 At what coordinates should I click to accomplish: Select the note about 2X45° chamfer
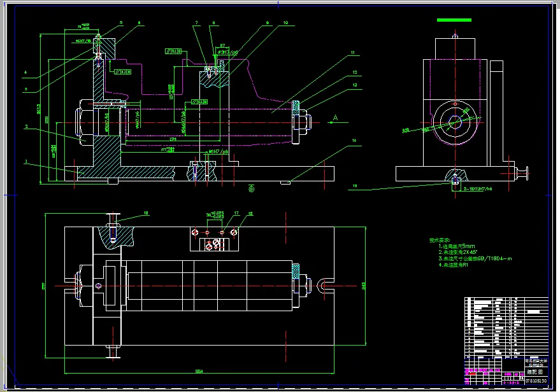458,252
